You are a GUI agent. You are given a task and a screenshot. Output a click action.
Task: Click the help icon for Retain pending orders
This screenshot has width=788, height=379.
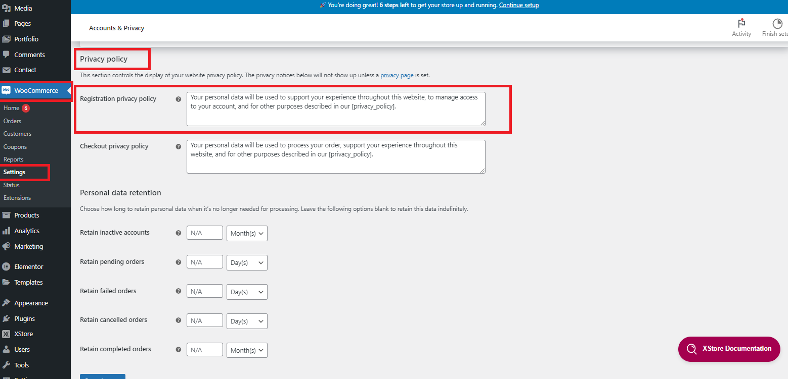[x=178, y=262]
